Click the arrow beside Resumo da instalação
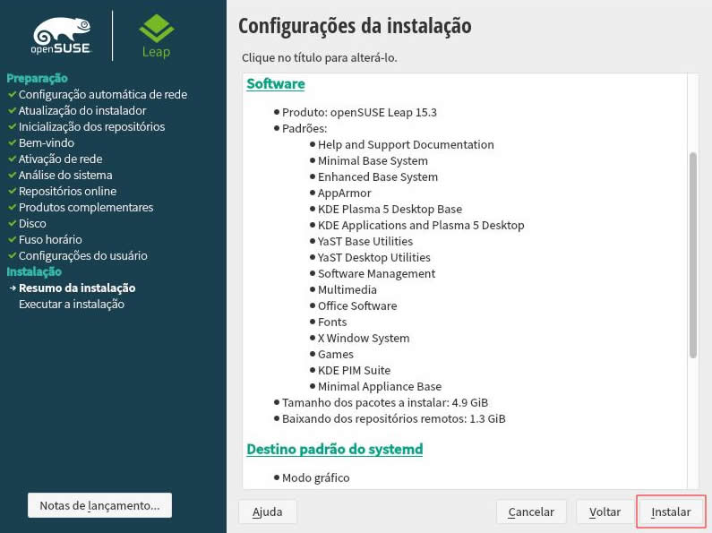The width and height of the screenshot is (712, 533). (x=12, y=288)
